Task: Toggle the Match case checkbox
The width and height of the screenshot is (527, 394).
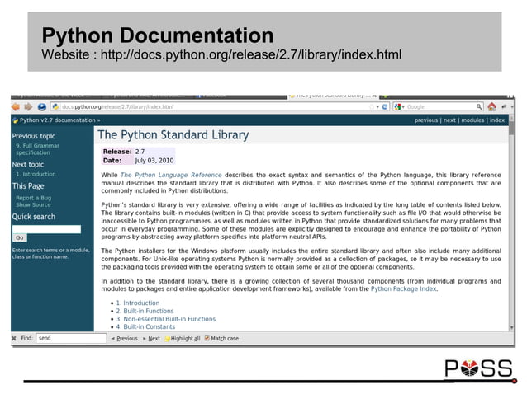Action: pos(207,338)
